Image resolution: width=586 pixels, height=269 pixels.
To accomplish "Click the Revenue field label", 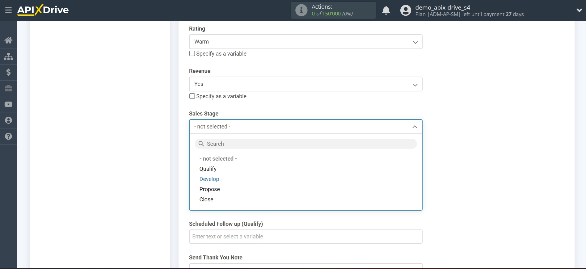I will pyautogui.click(x=200, y=71).
